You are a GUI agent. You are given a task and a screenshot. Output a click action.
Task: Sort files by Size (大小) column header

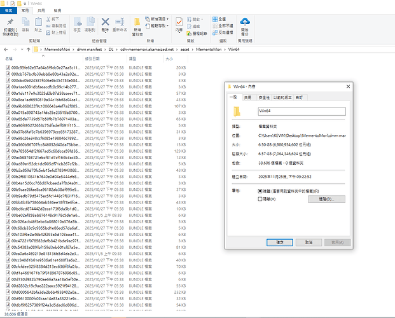pos(169,58)
